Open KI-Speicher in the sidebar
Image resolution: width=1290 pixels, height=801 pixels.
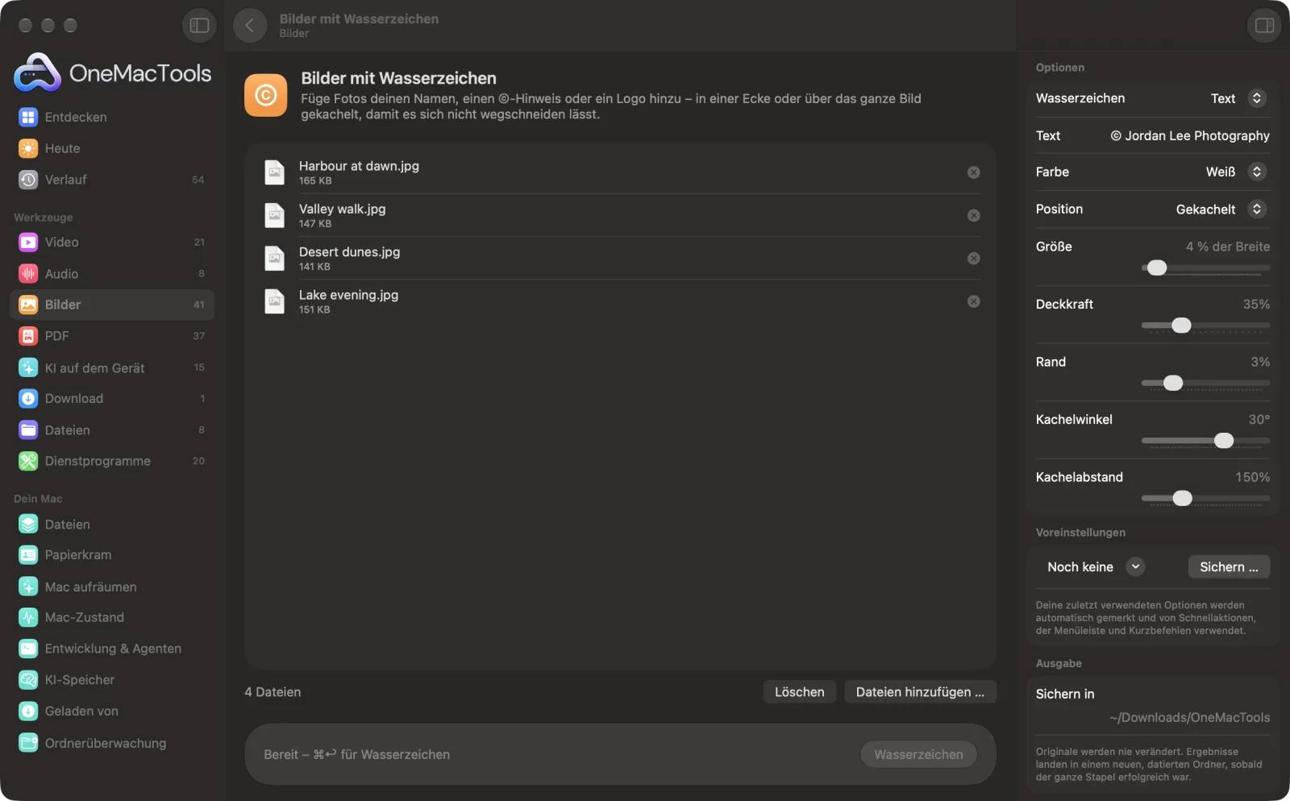coord(112,680)
